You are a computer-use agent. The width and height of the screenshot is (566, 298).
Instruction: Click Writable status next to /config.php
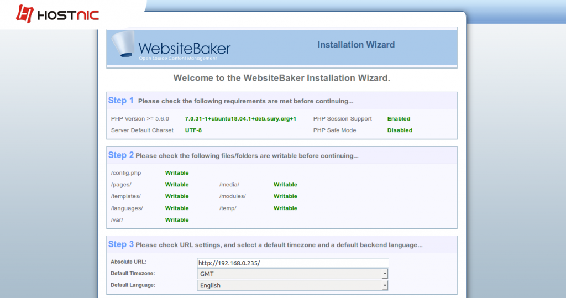[177, 172]
